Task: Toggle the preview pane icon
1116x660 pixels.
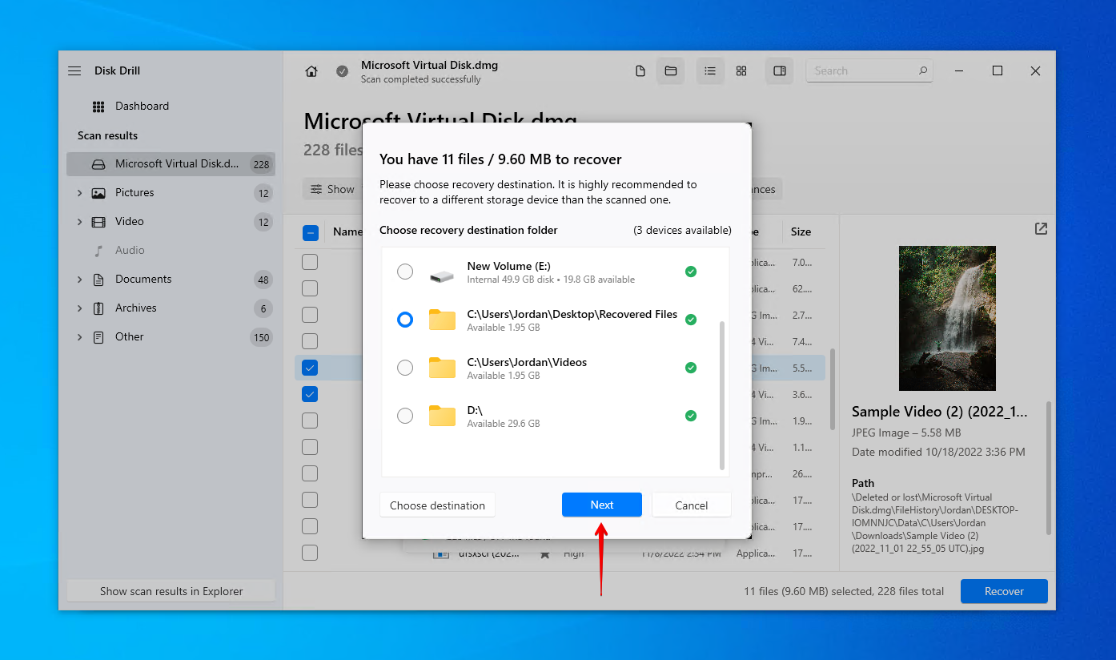Action: tap(780, 71)
